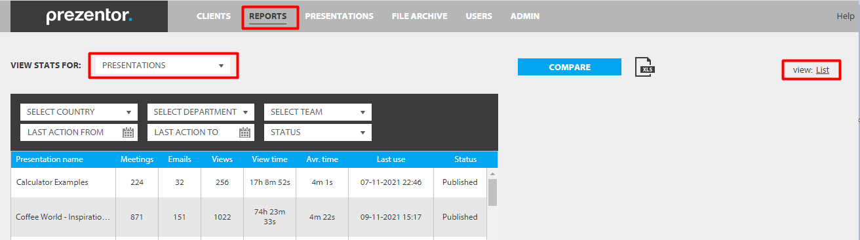Open the Admin menu
860x240 pixels.
point(525,16)
